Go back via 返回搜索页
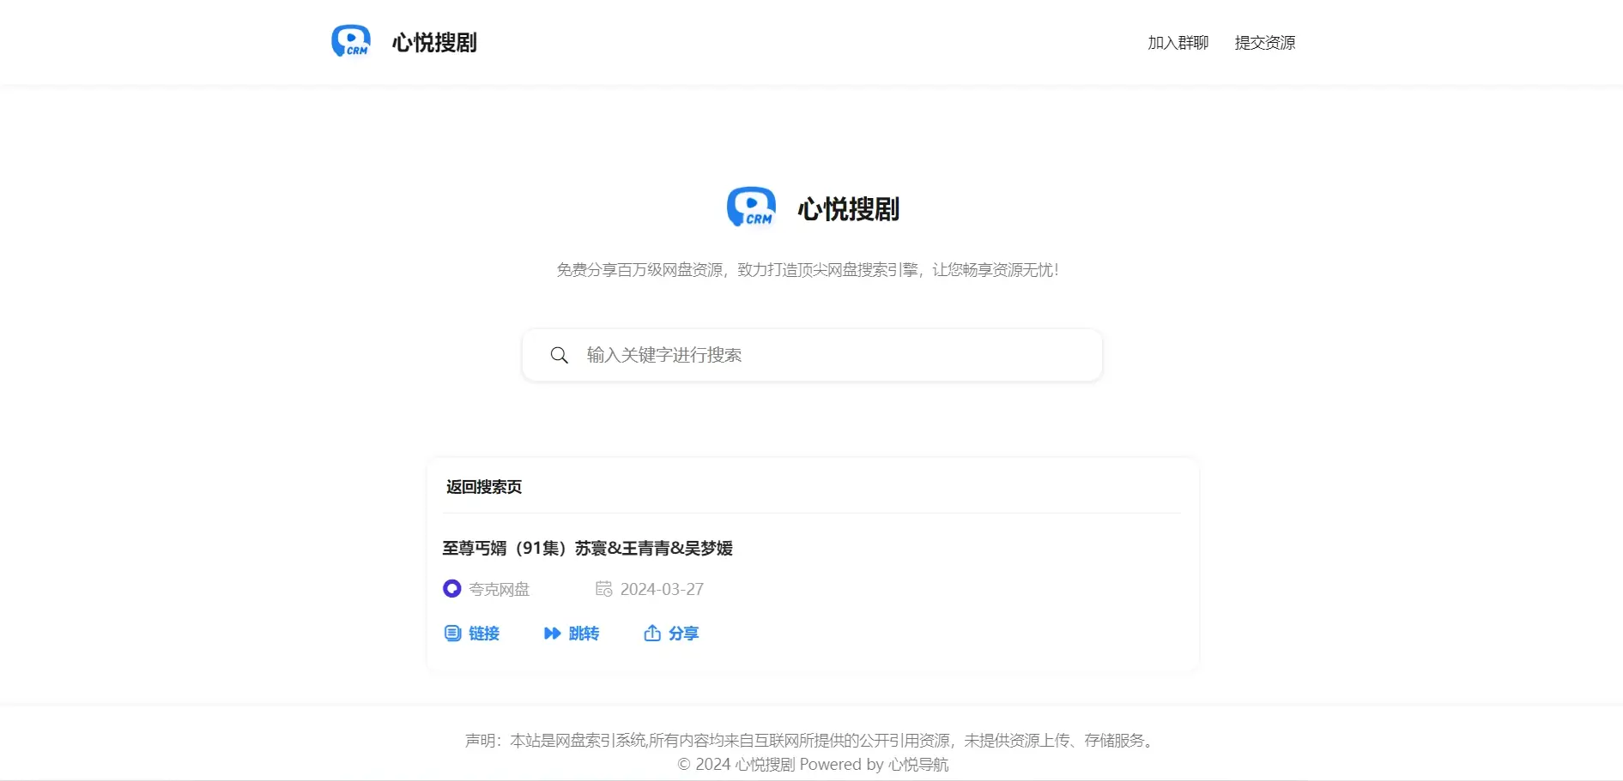This screenshot has height=781, width=1623. pyautogui.click(x=484, y=487)
